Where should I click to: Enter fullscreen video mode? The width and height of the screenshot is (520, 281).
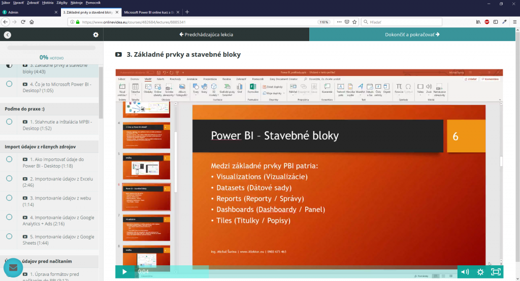496,272
